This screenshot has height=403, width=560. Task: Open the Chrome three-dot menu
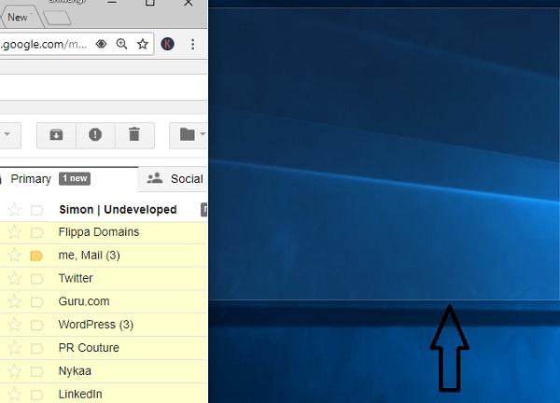click(x=192, y=44)
